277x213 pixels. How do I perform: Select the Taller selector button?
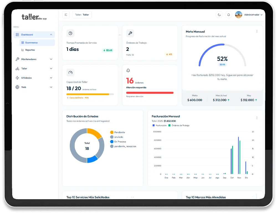[82, 15]
